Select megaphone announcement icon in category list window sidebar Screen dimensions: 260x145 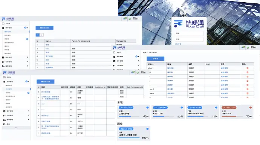coord(3,62)
